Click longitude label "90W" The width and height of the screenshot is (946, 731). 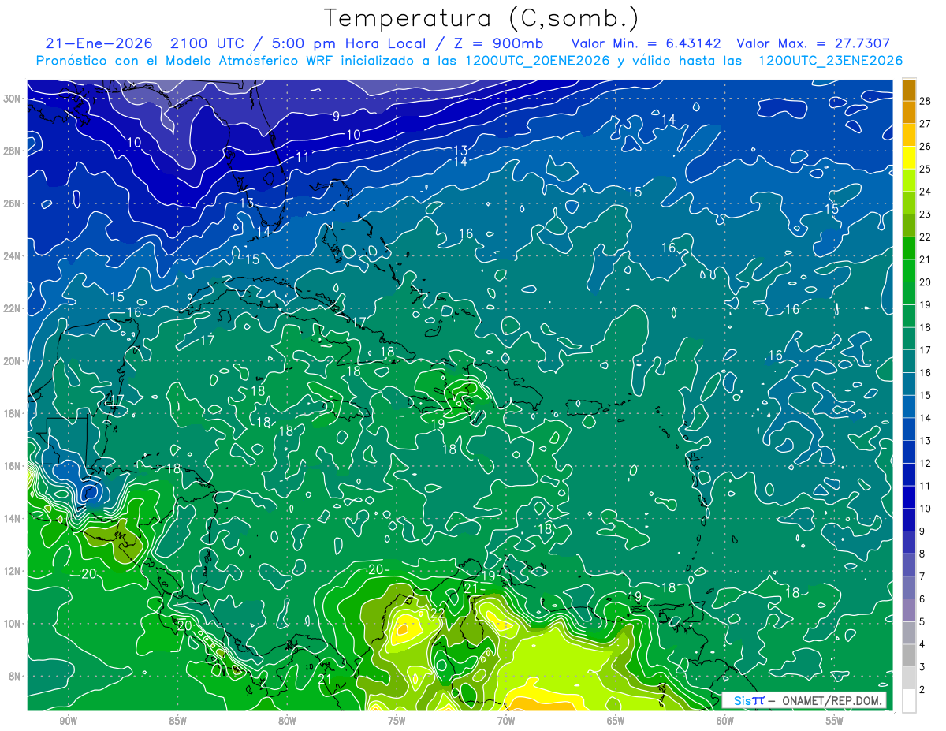click(x=68, y=721)
